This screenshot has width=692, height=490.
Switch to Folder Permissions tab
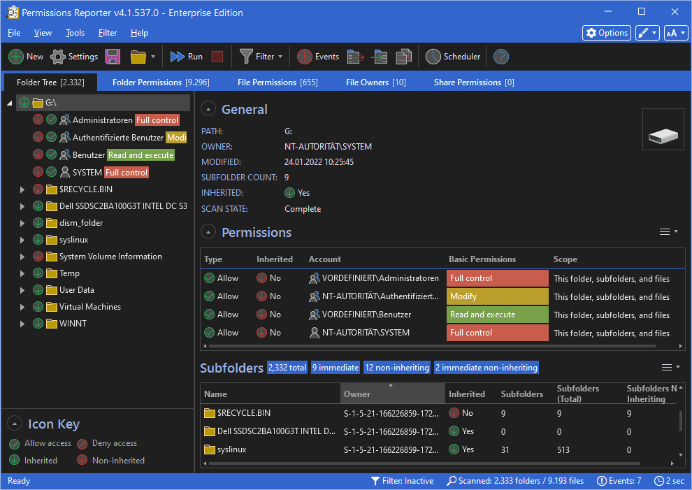pyautogui.click(x=161, y=82)
